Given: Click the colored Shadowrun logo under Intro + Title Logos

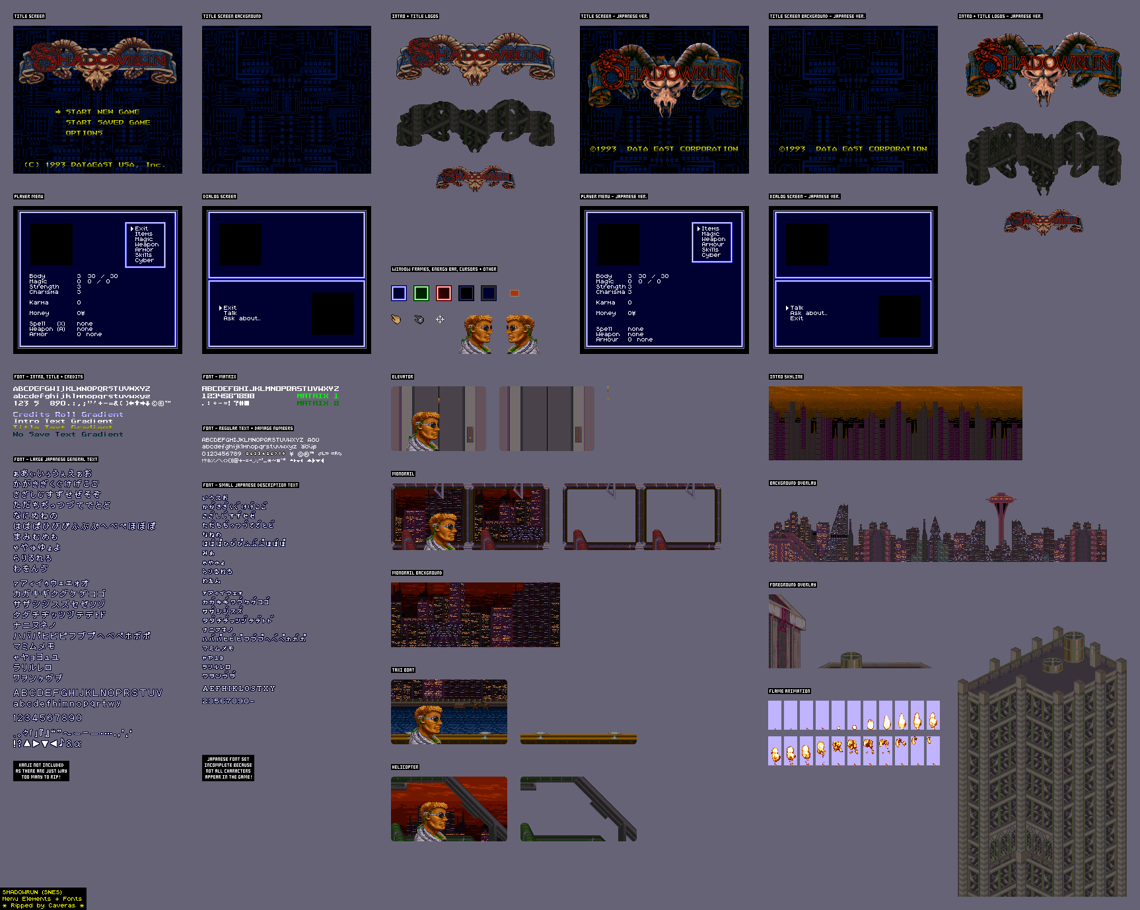Looking at the screenshot, I should point(476,61).
